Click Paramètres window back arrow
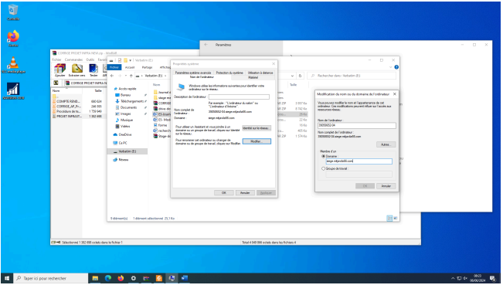The width and height of the screenshot is (503, 285). tap(206, 45)
